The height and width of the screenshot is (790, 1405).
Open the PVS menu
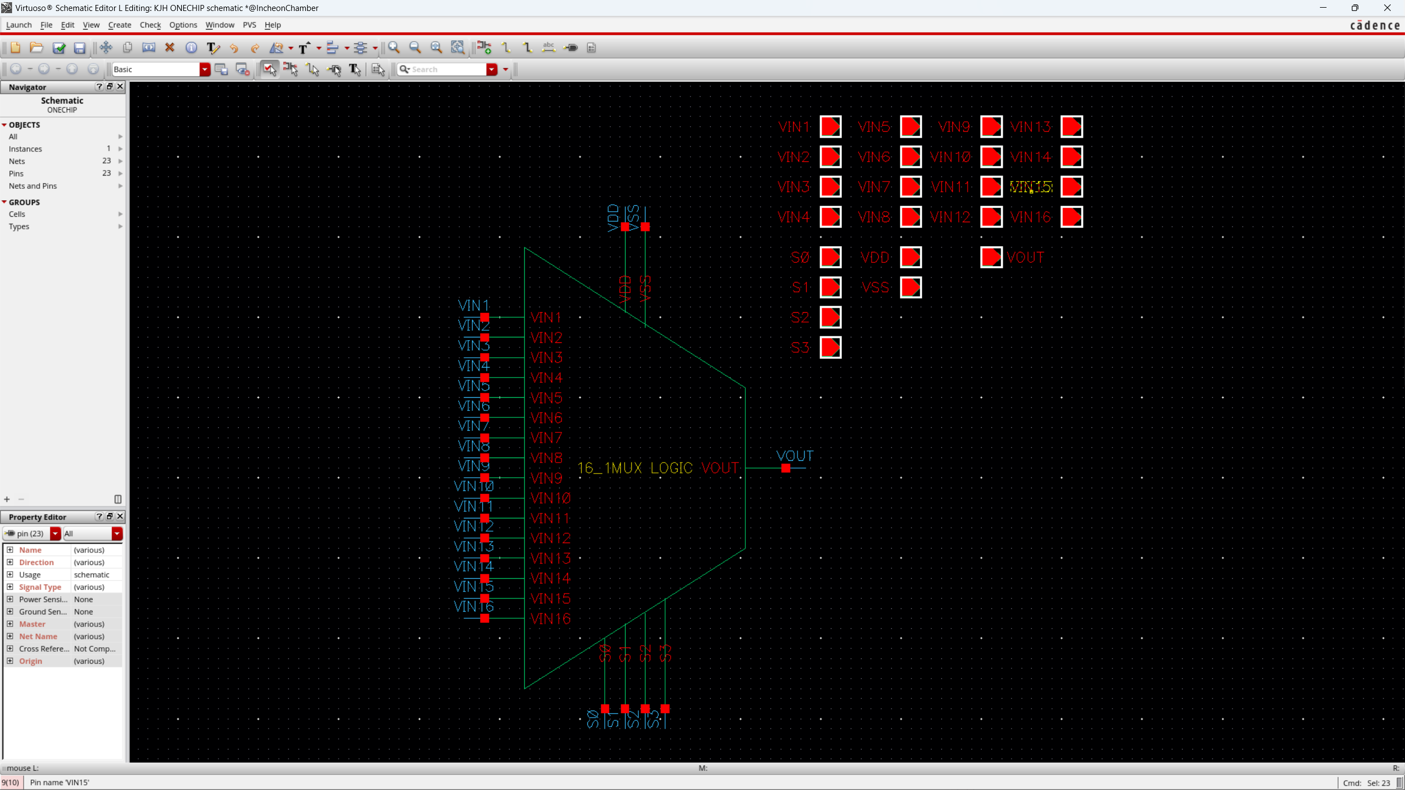(x=249, y=25)
